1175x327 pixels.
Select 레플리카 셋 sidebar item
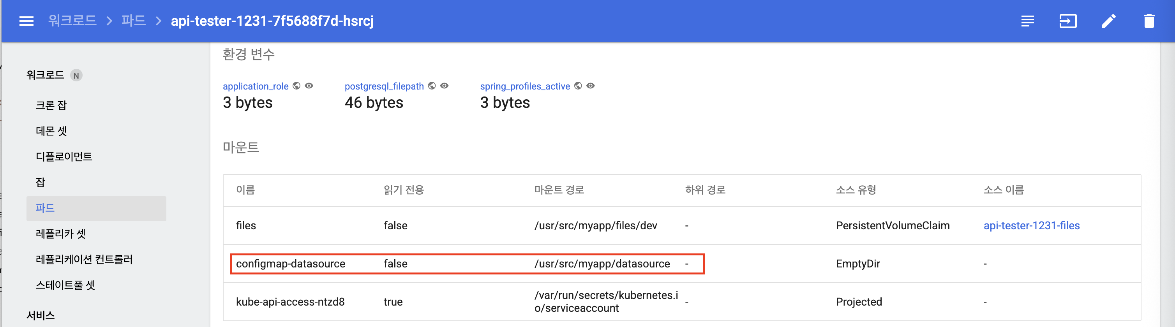pyautogui.click(x=61, y=234)
